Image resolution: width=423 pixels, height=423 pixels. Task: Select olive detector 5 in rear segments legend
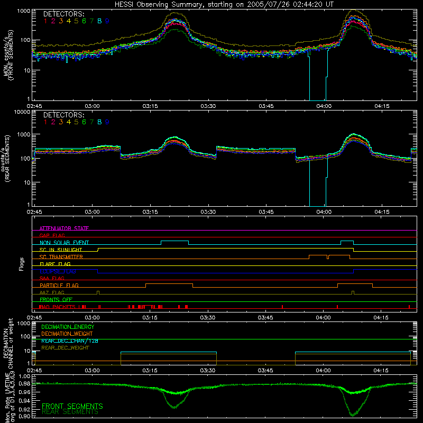pyautogui.click(x=76, y=122)
